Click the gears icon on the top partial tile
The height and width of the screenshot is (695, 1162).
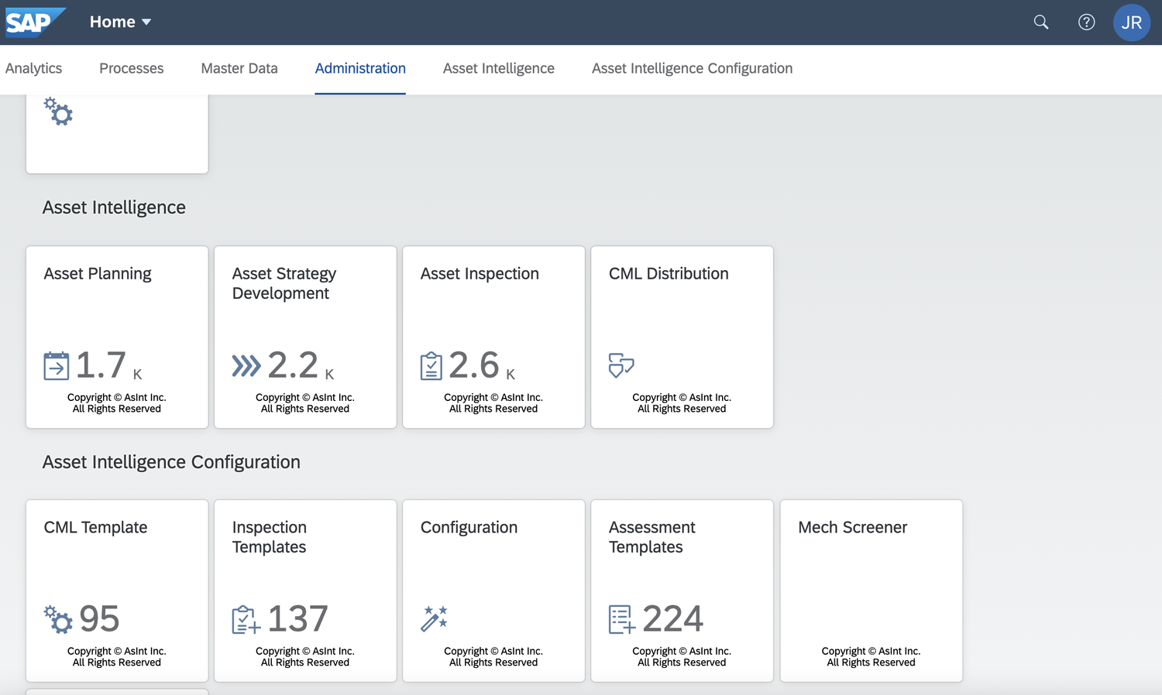[x=58, y=111]
